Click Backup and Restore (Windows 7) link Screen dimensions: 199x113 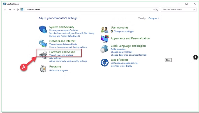64,36
